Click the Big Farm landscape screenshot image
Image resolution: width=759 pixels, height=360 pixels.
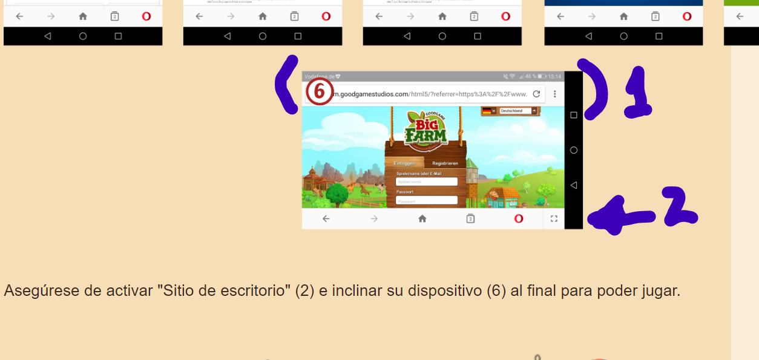[x=442, y=150]
